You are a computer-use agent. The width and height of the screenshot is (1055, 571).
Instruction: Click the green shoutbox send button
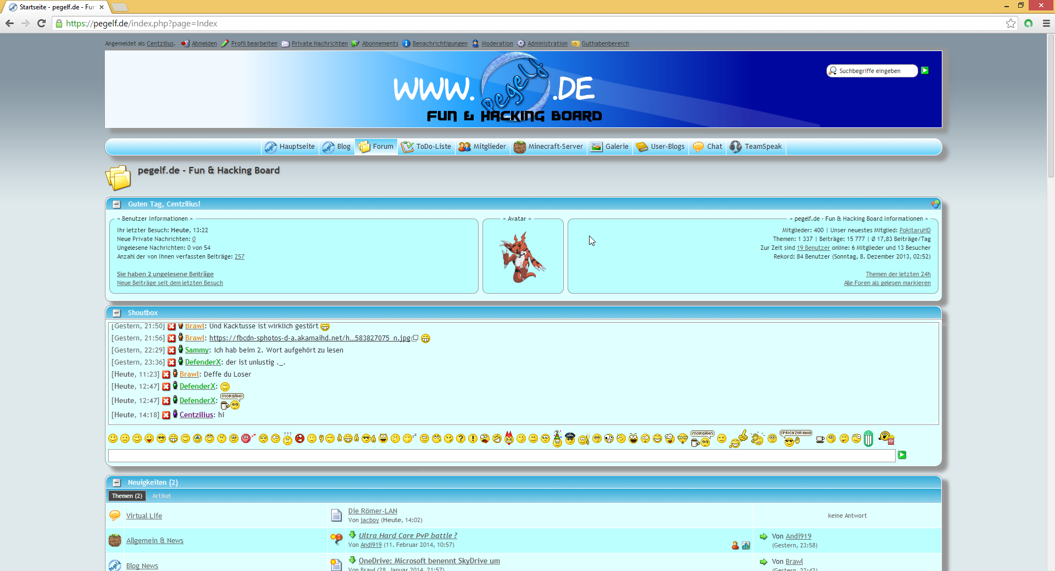(x=902, y=455)
